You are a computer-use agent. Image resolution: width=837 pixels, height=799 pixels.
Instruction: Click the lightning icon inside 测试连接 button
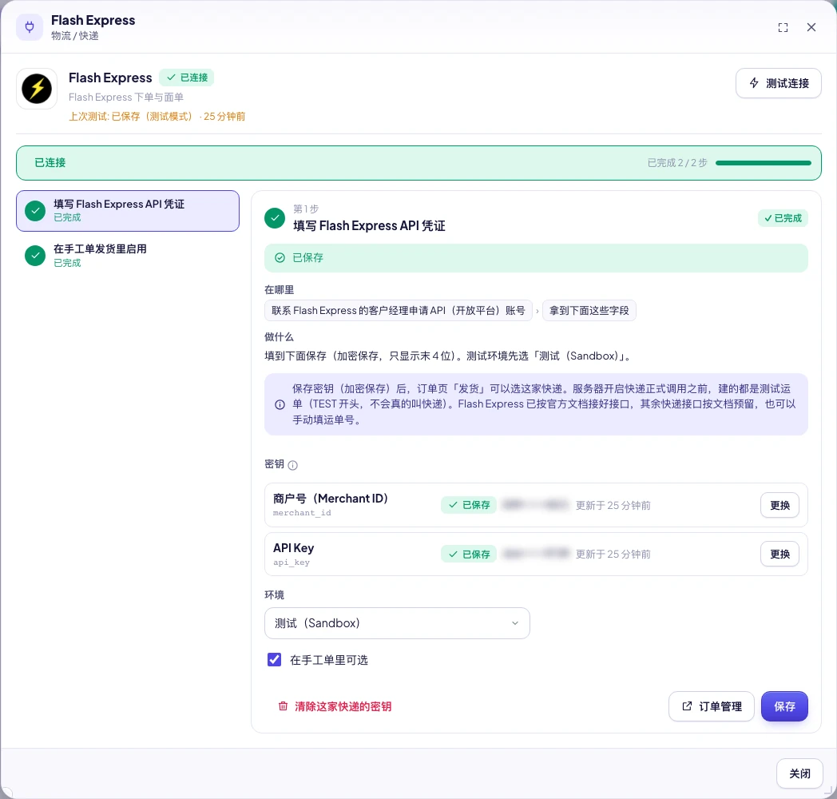[x=754, y=83]
